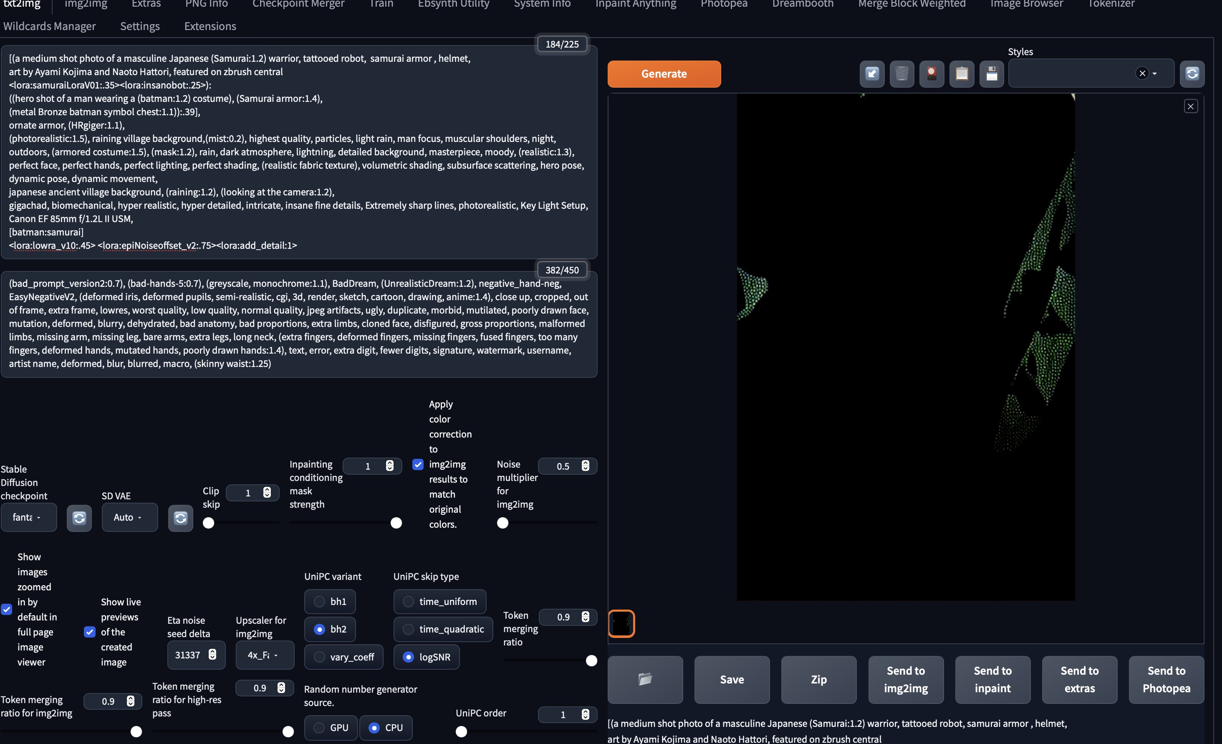Apply selected style using clipboard icon
The width and height of the screenshot is (1222, 744).
tap(962, 73)
